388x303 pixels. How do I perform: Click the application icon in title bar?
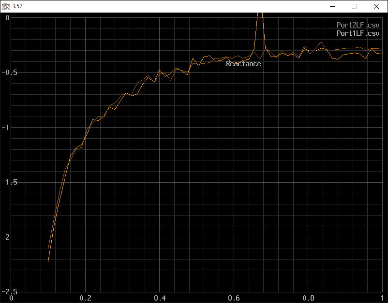[6, 6]
